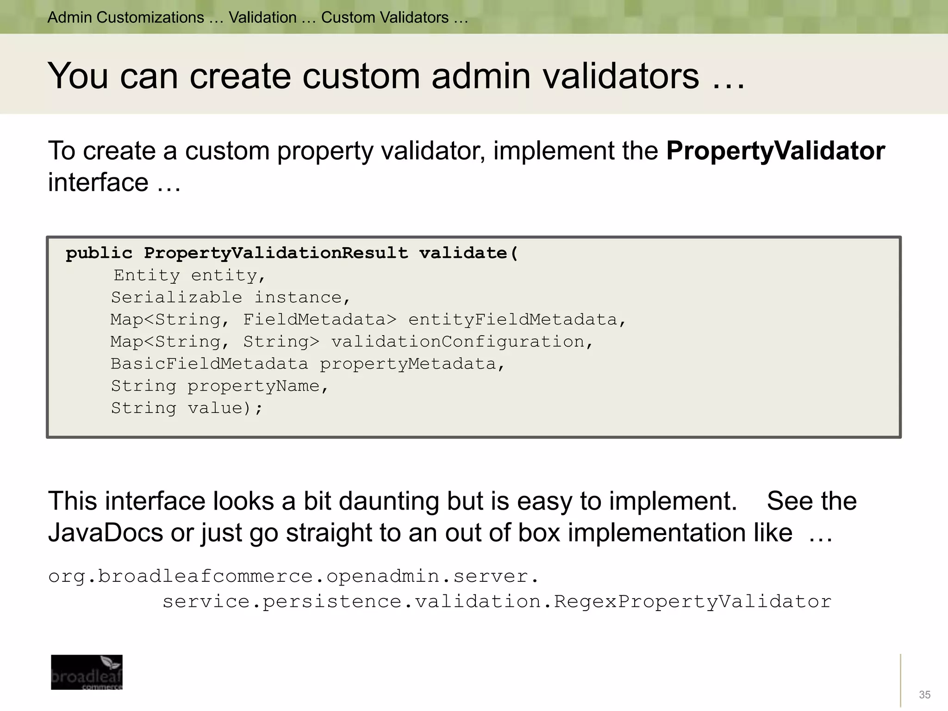
Task: Select the bold word 'PropertyValidator'
Action: click(775, 151)
